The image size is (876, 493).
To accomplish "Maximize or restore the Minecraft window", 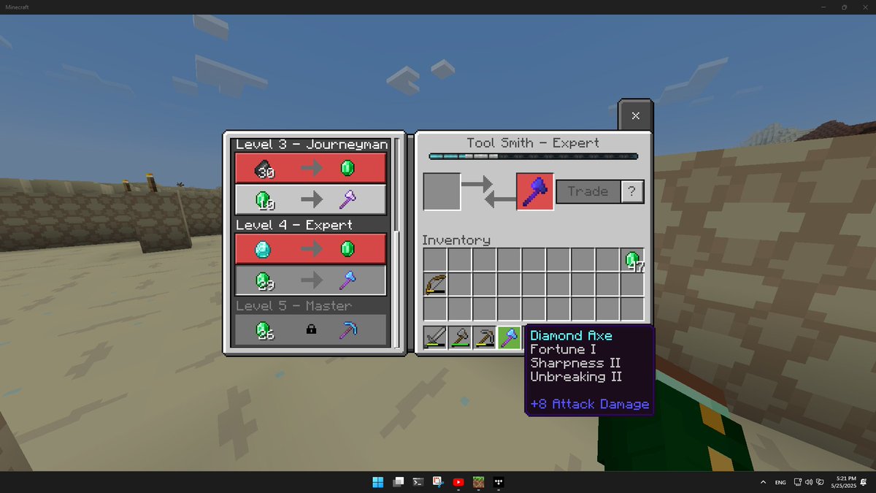I will coord(844,7).
